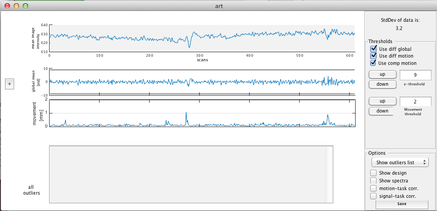Click the z-threshold value field
Viewport: 437px width, 211px height.
pyautogui.click(x=416, y=74)
